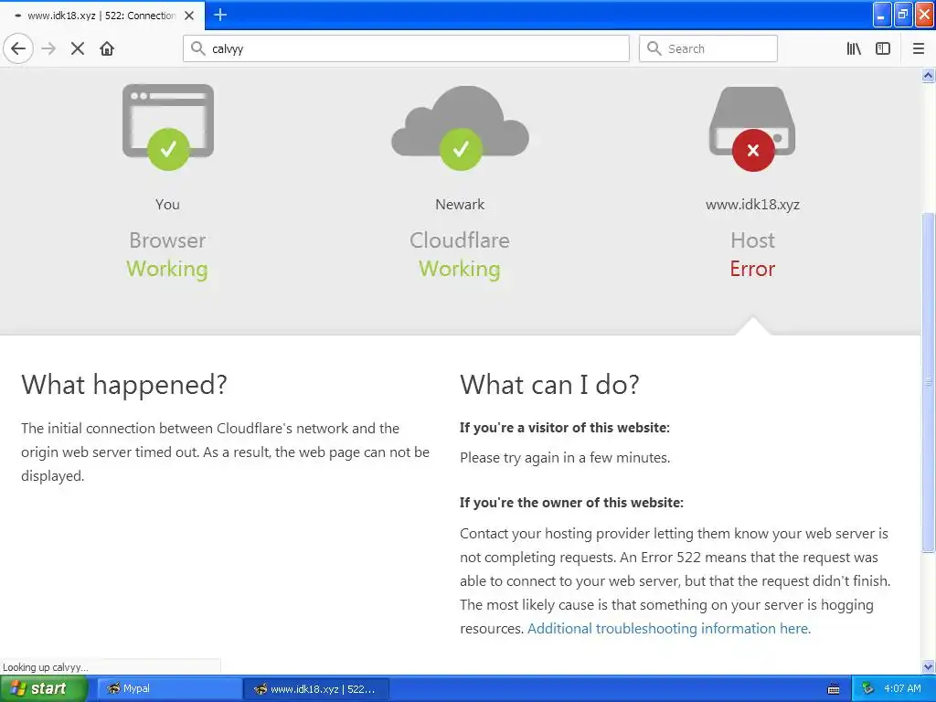Click the host server icon with red X
The image size is (936, 702).
click(x=752, y=128)
